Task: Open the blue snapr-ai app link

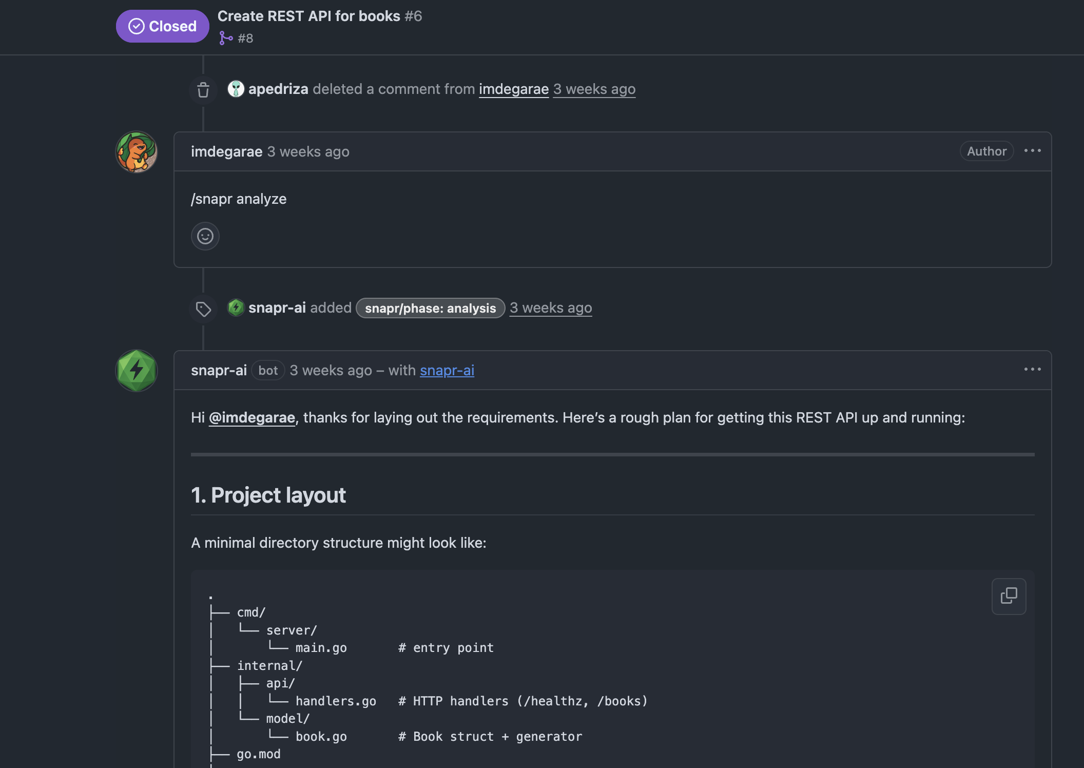Action: point(447,370)
